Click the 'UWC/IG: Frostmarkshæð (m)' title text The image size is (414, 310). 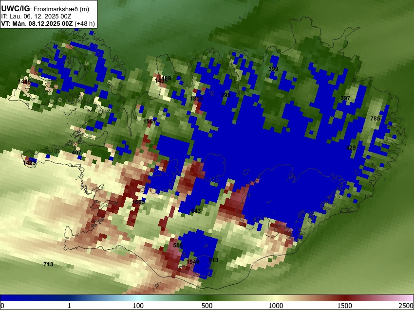tap(45, 9)
